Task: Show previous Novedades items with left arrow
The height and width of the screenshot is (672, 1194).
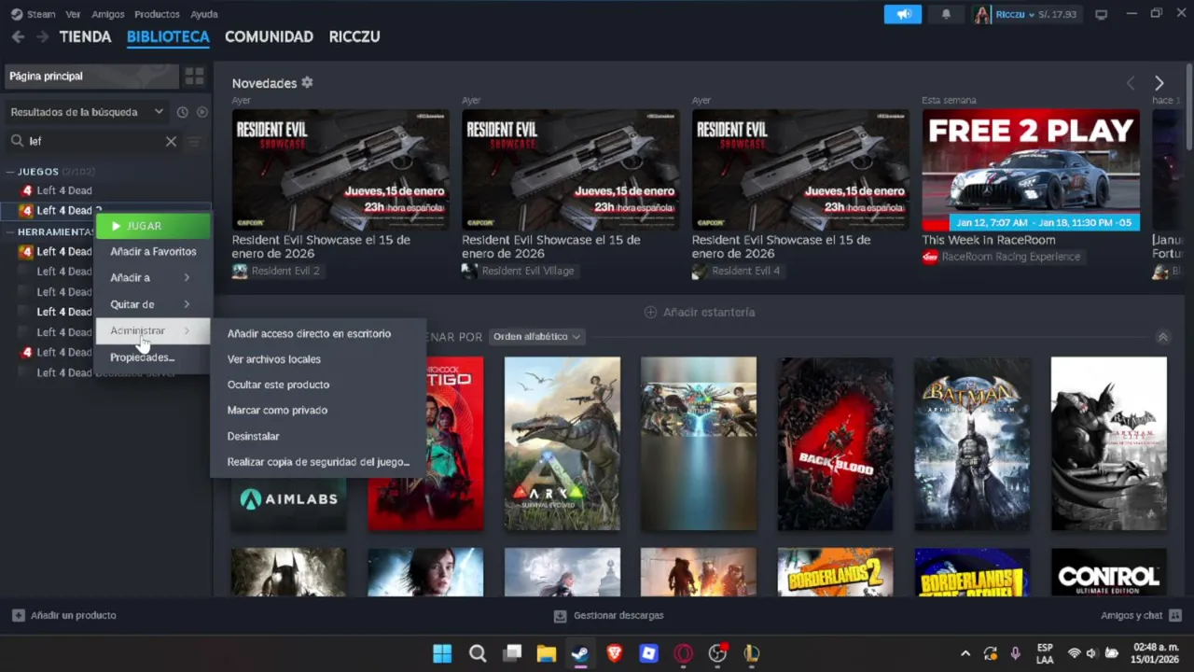Action: 1131,83
